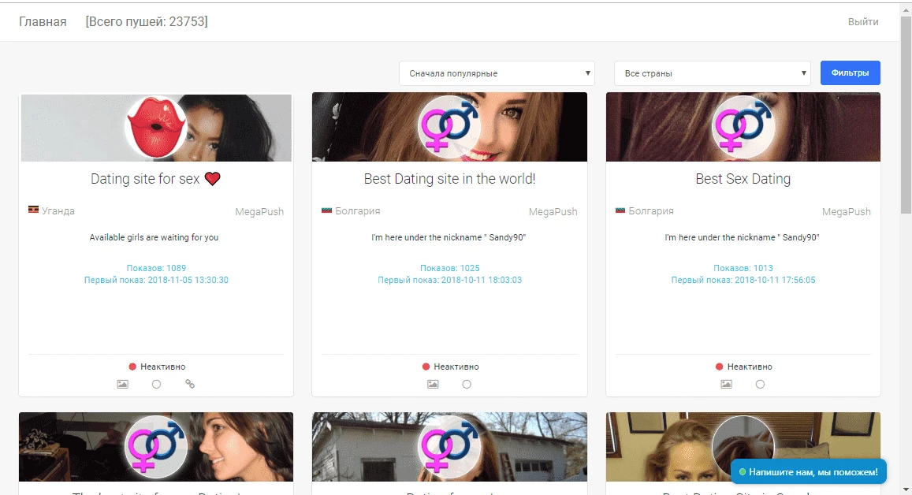
Task: Click Показов: 1013 text
Action: pyautogui.click(x=743, y=268)
